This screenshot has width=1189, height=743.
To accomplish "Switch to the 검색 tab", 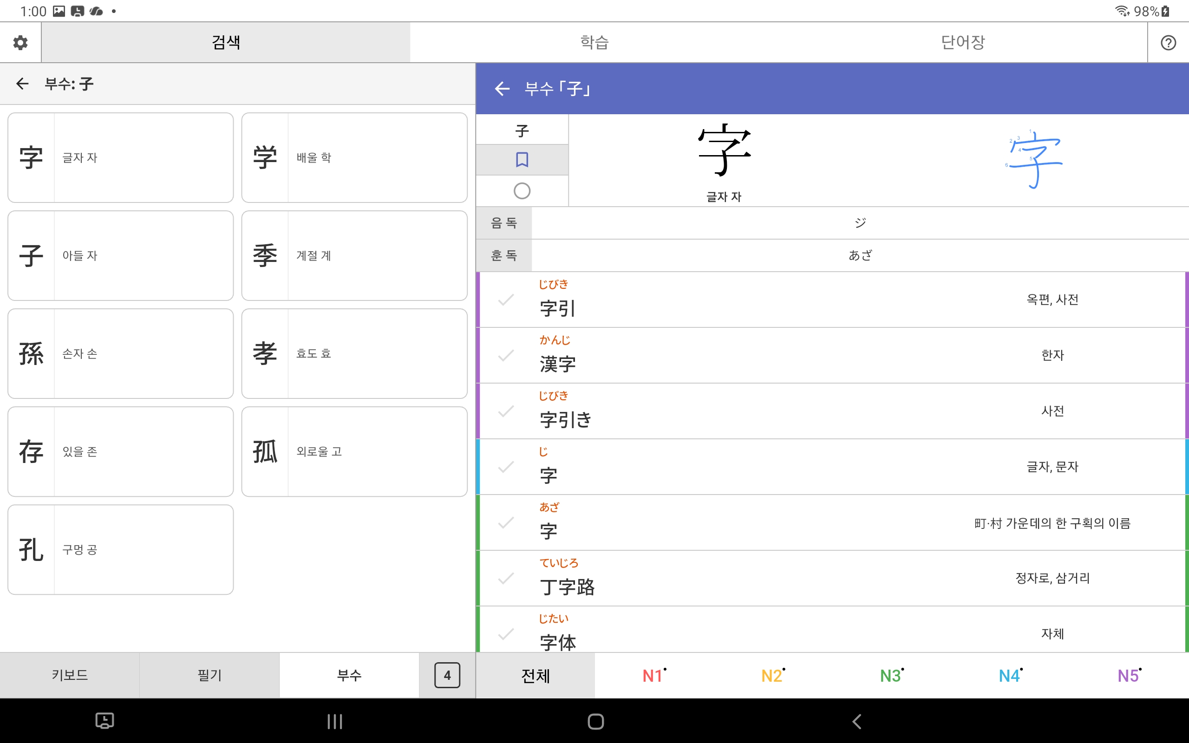I will pyautogui.click(x=226, y=42).
